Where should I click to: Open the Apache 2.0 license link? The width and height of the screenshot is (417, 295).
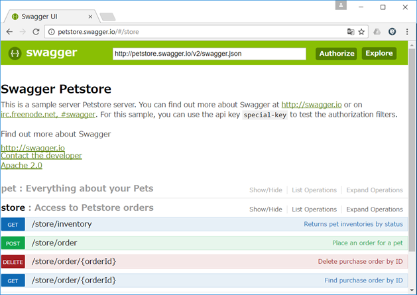pos(21,166)
